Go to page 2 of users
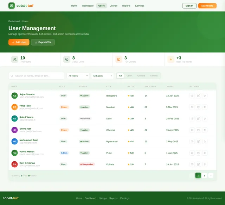225x205 pixels. (204, 175)
